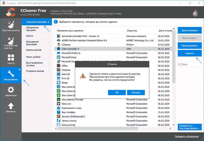Screen dimensions: 204x141
Task: Click the Поиск search field
Action: click(x=189, y=64)
